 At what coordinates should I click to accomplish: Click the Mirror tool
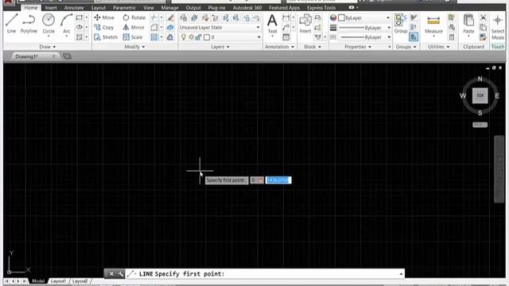(x=134, y=28)
